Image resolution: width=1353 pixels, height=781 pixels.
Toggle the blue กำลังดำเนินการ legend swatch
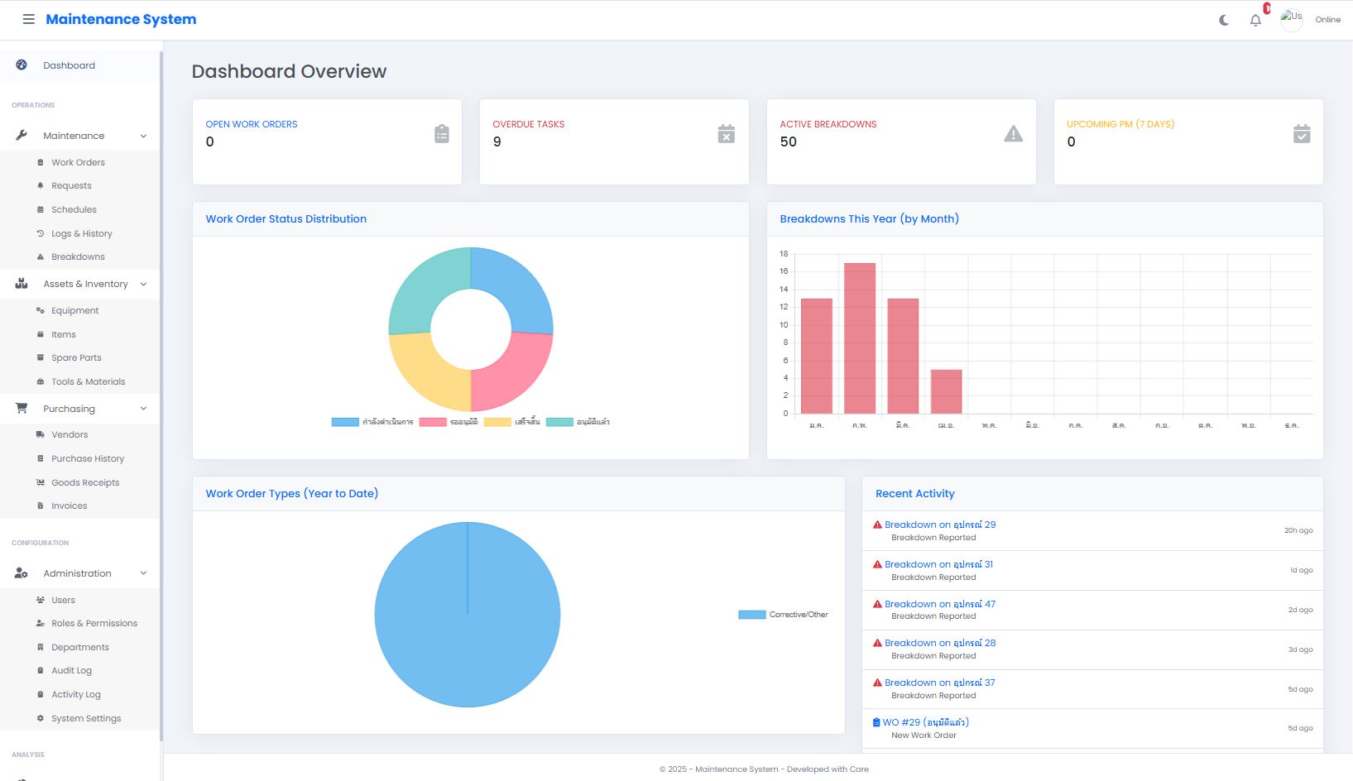point(345,422)
